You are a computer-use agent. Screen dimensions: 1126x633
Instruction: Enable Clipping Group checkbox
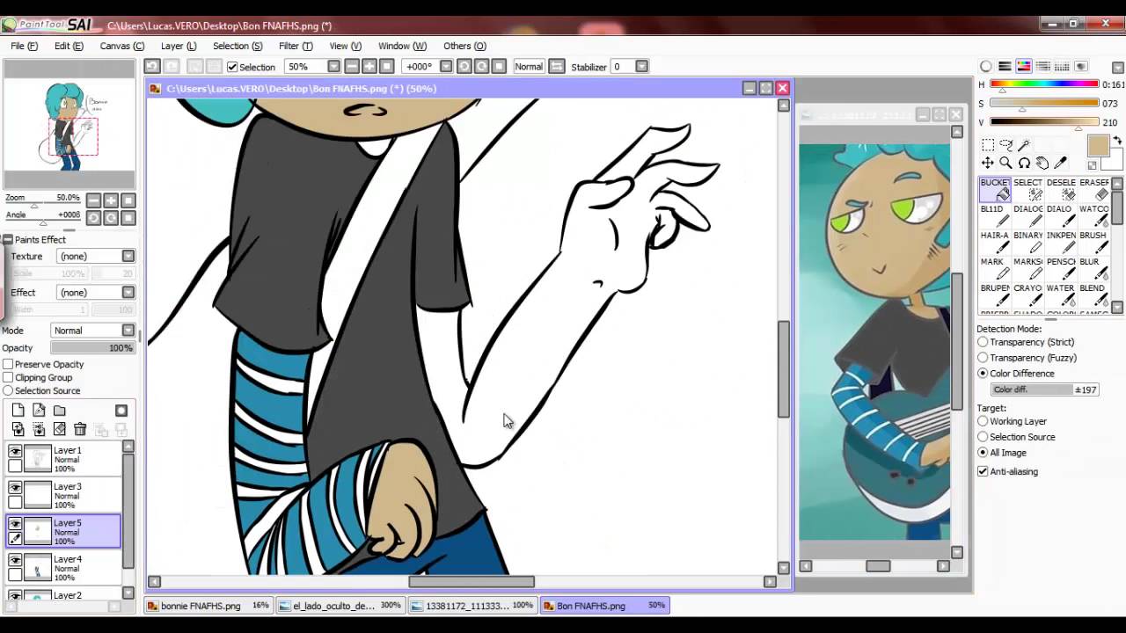click(8, 377)
